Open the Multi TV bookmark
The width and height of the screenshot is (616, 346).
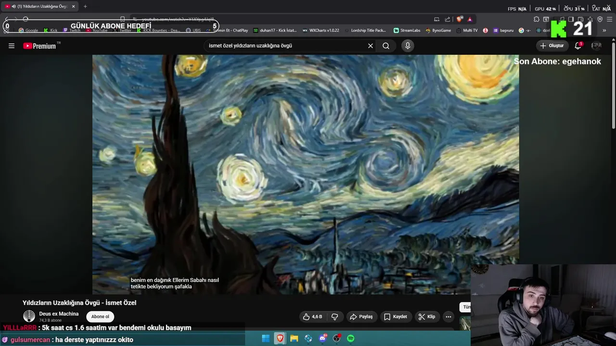467,30
